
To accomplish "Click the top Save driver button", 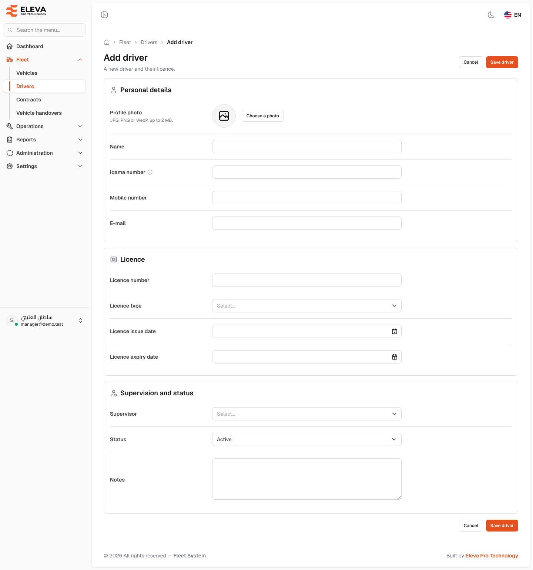I will tap(502, 62).
